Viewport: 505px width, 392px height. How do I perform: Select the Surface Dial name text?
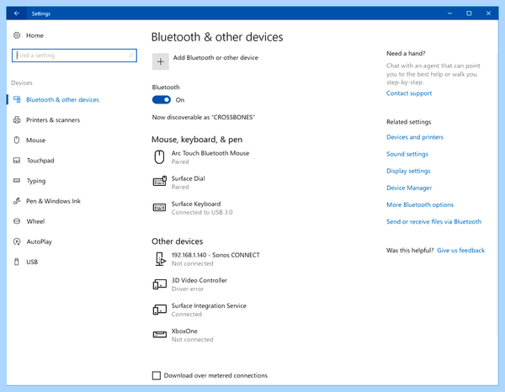point(188,178)
